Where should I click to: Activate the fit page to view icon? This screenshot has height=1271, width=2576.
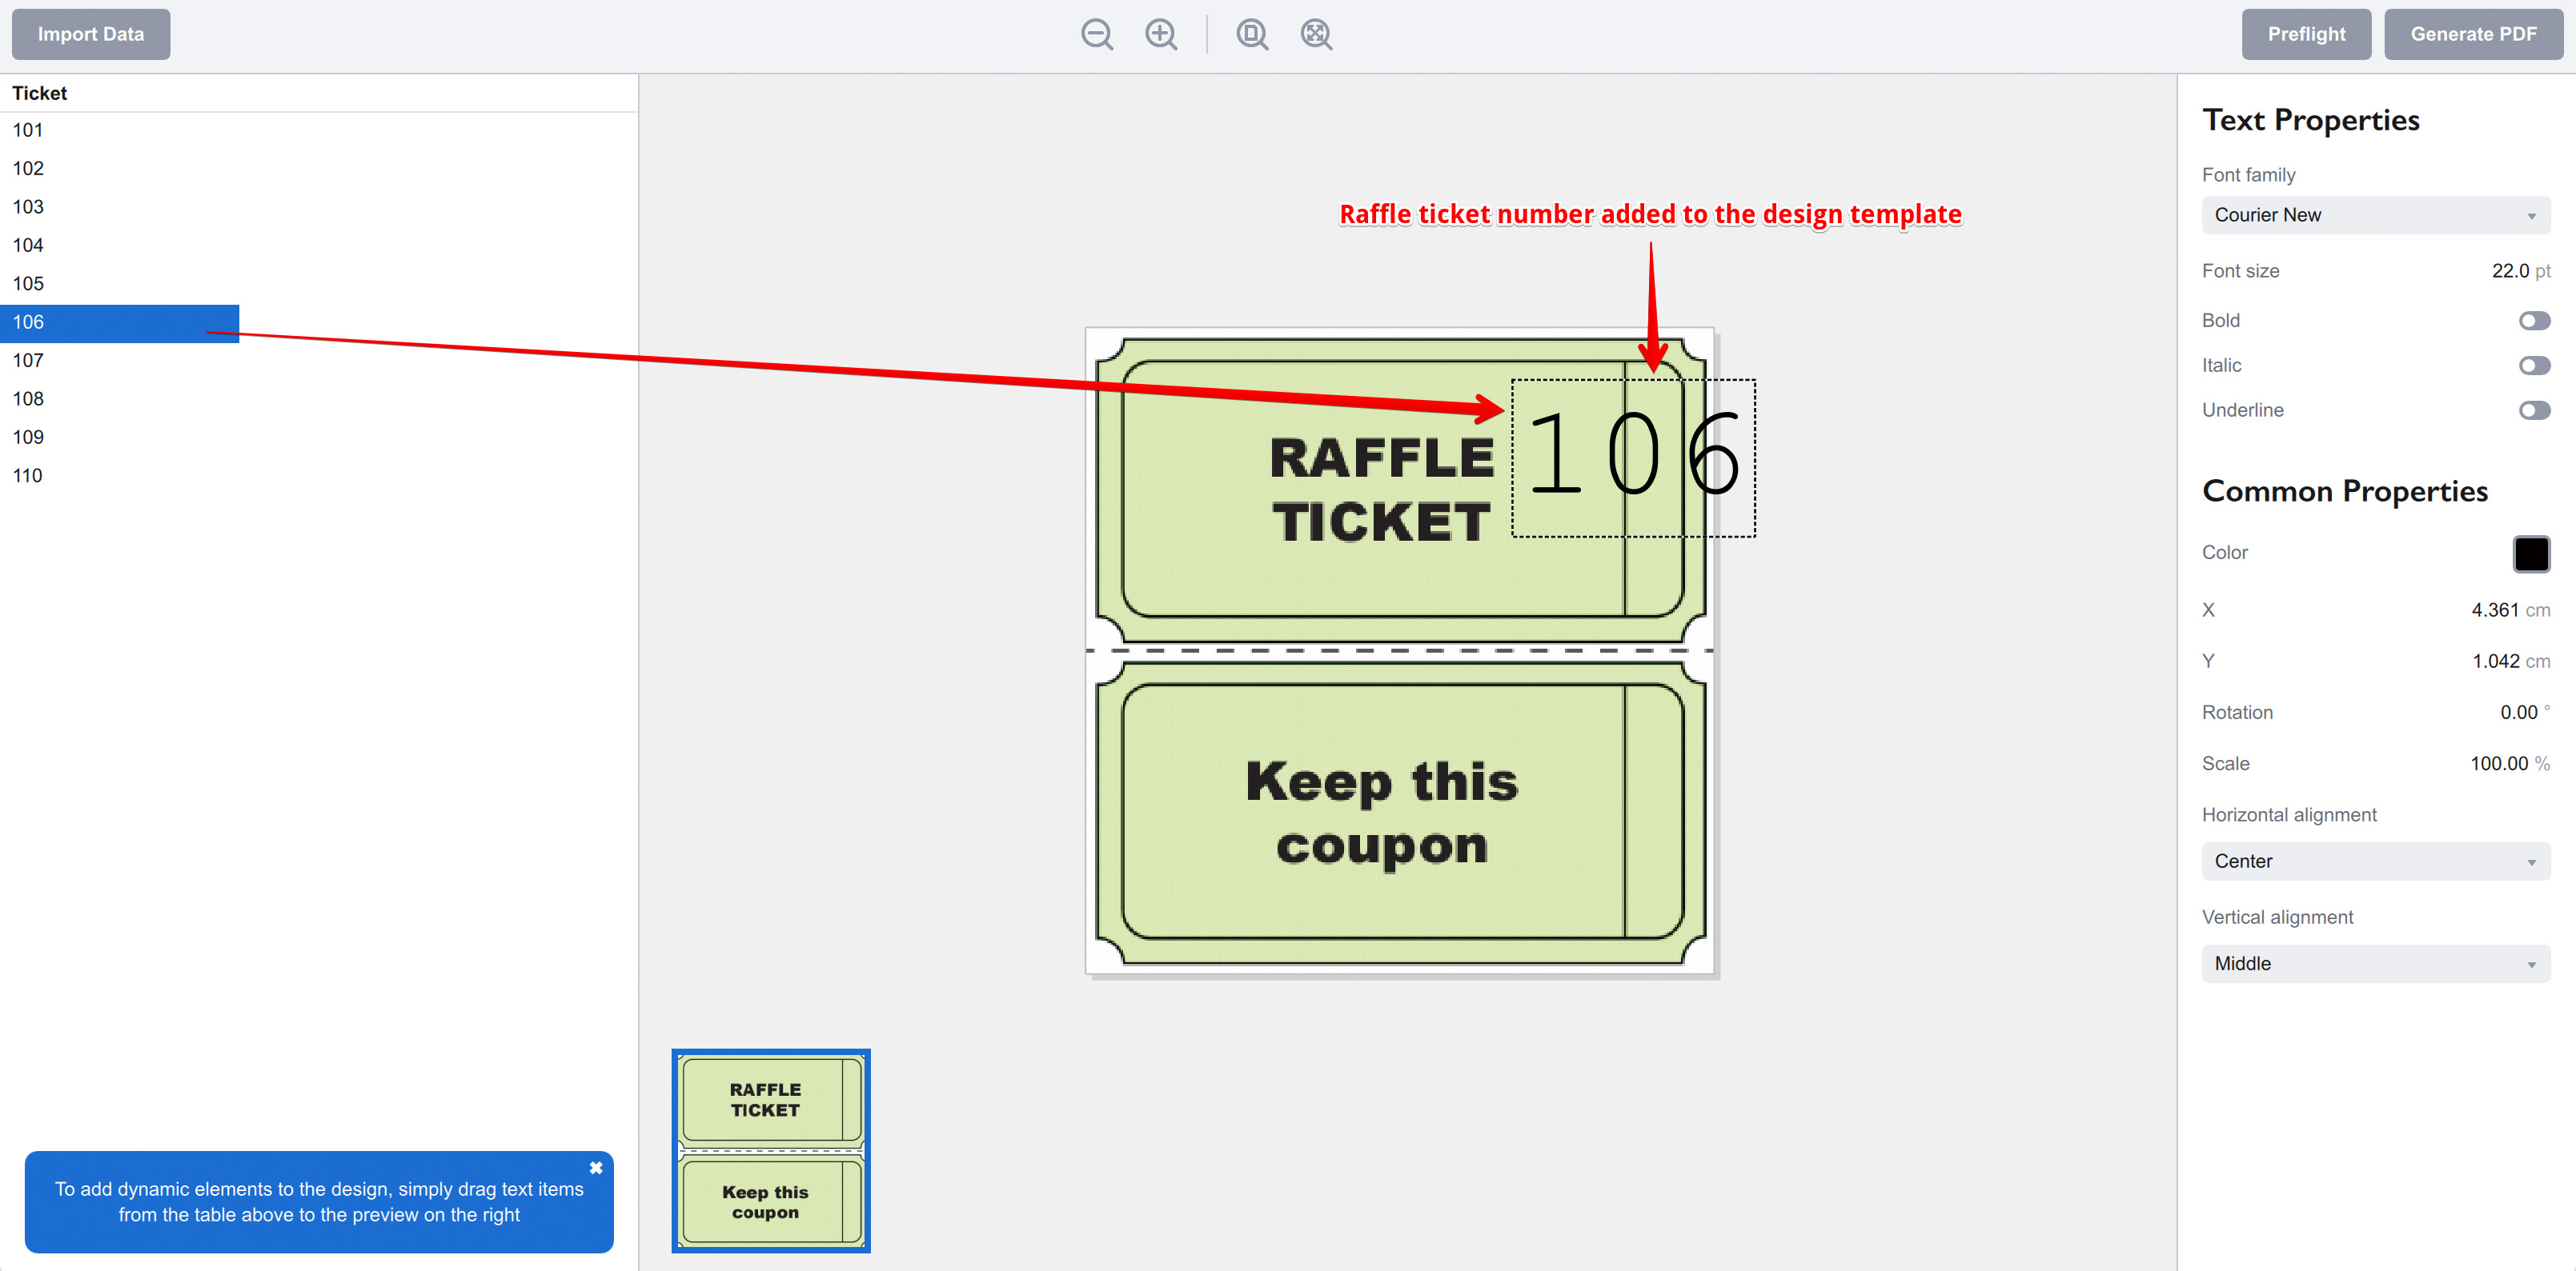tap(1251, 34)
